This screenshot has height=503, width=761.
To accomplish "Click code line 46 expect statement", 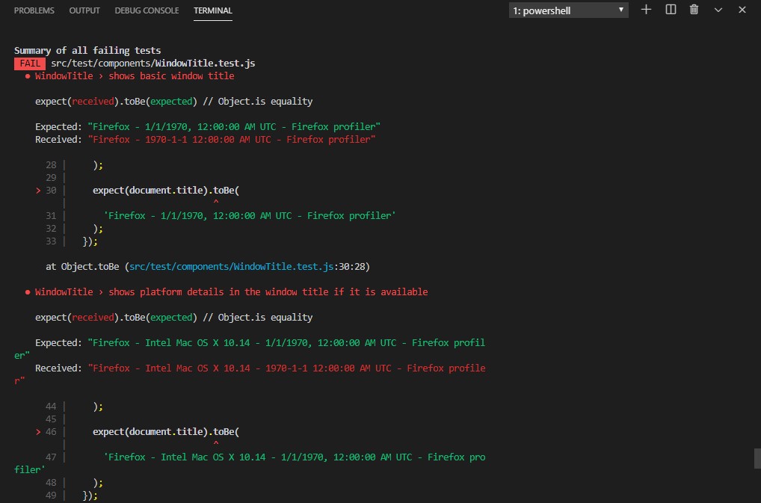I will 166,432.
